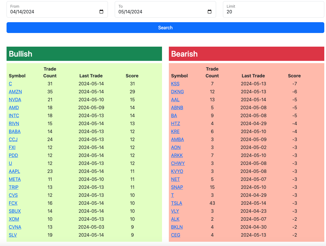326x246 pixels.
Task: Open the BKLN symbol link
Action: point(177,227)
